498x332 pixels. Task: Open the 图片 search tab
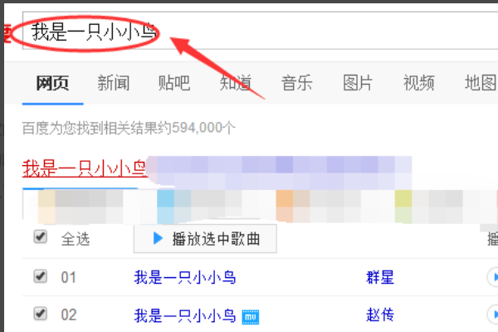tap(358, 83)
